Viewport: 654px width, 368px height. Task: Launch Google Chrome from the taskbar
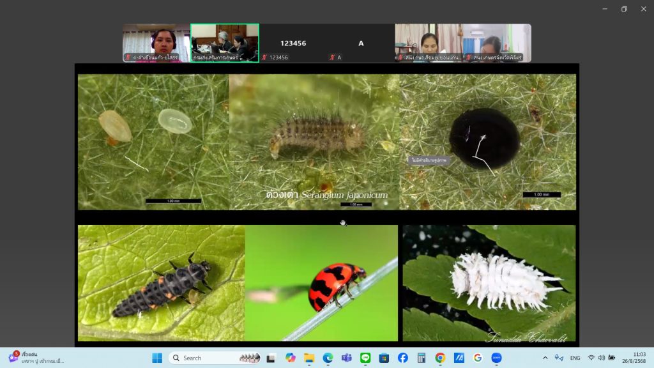point(440,358)
